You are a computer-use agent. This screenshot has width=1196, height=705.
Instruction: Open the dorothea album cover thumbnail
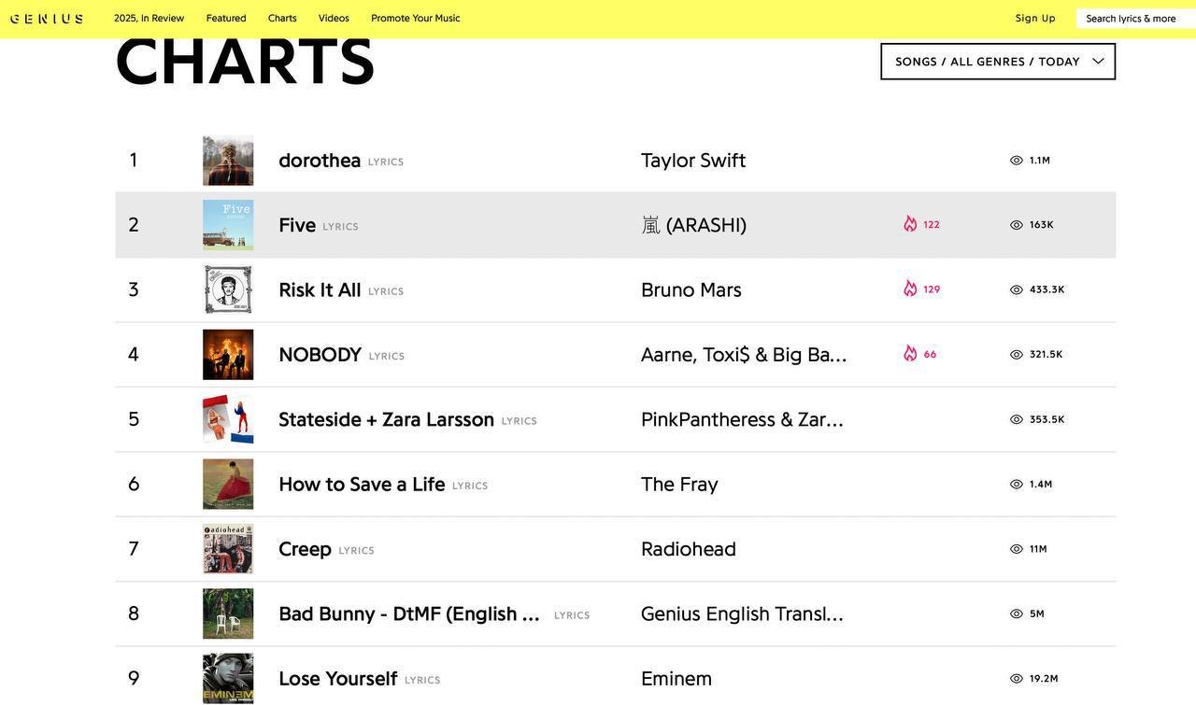228,161
